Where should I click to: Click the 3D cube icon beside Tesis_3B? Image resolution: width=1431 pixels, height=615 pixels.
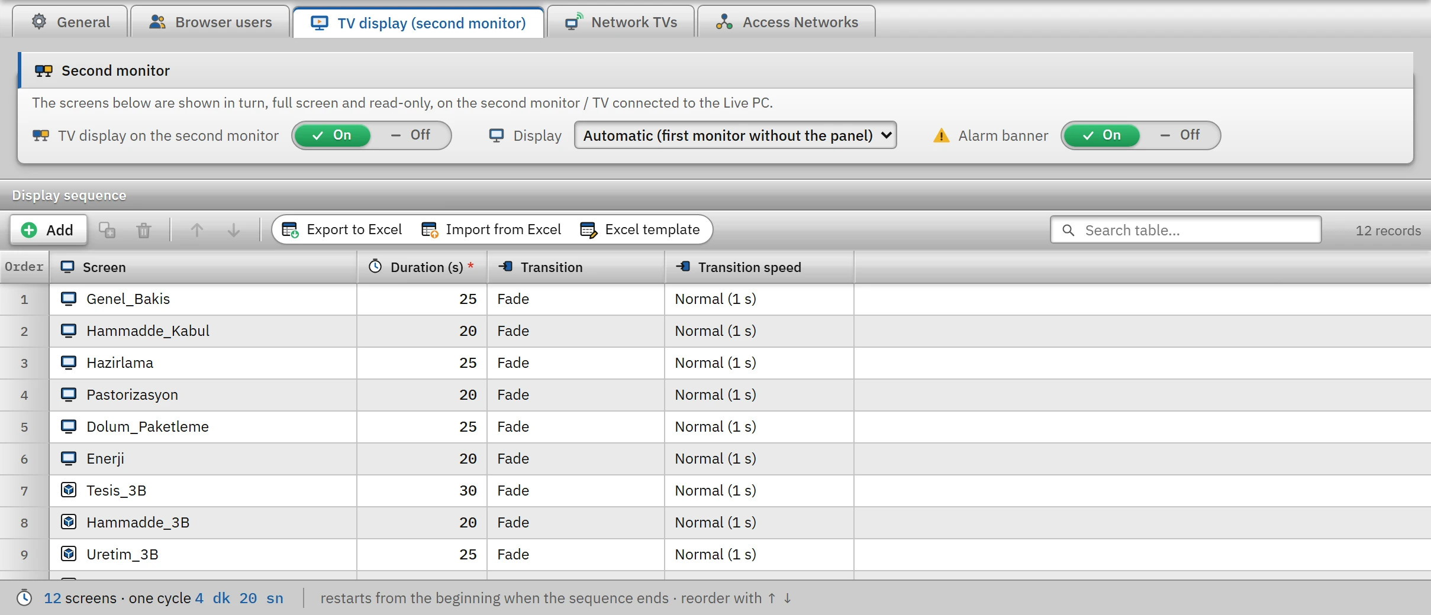click(69, 490)
